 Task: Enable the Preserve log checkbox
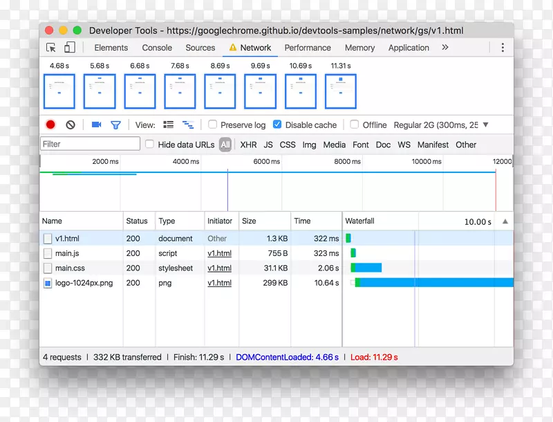[x=212, y=125]
